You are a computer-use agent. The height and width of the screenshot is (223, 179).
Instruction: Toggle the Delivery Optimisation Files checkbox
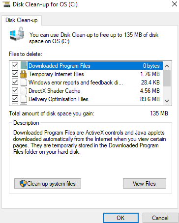(15, 99)
